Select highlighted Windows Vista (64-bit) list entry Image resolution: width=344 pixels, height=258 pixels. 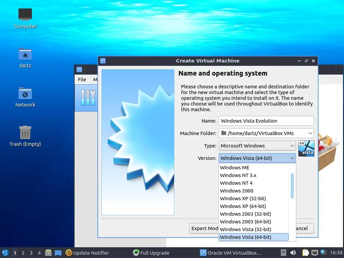coord(254,237)
